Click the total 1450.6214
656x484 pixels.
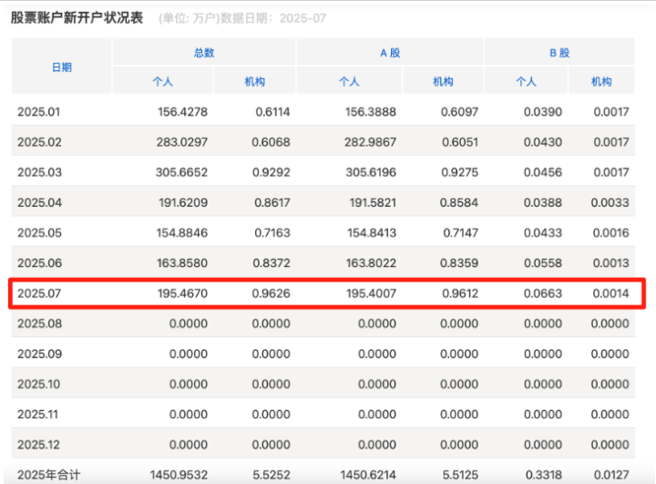[368, 475]
